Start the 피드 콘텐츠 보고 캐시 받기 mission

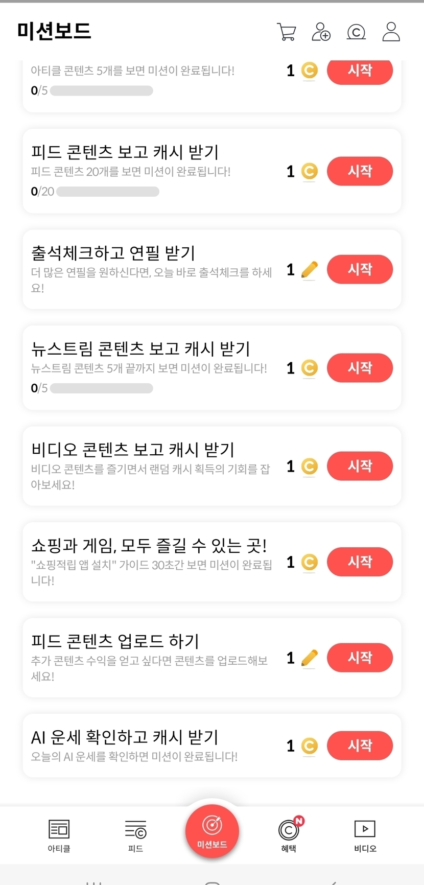click(360, 171)
